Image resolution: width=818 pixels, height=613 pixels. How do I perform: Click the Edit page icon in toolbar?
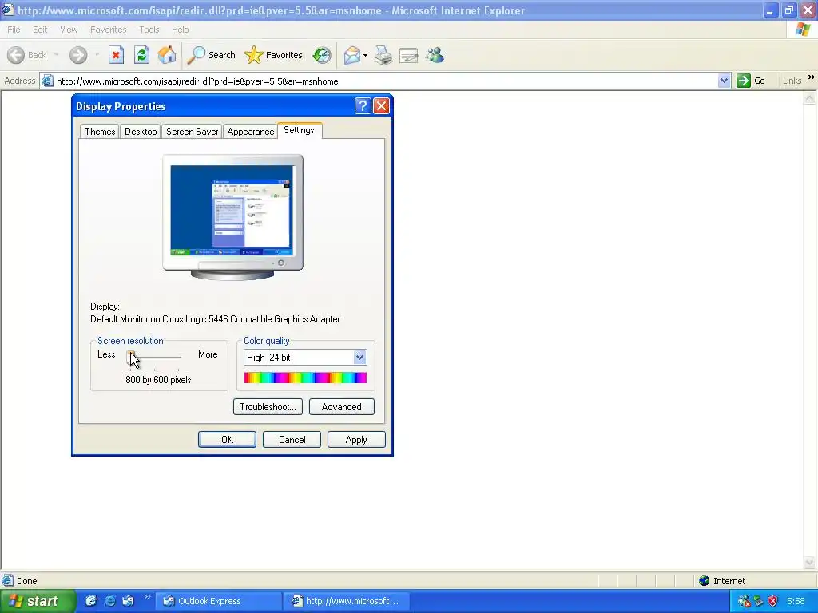point(408,55)
